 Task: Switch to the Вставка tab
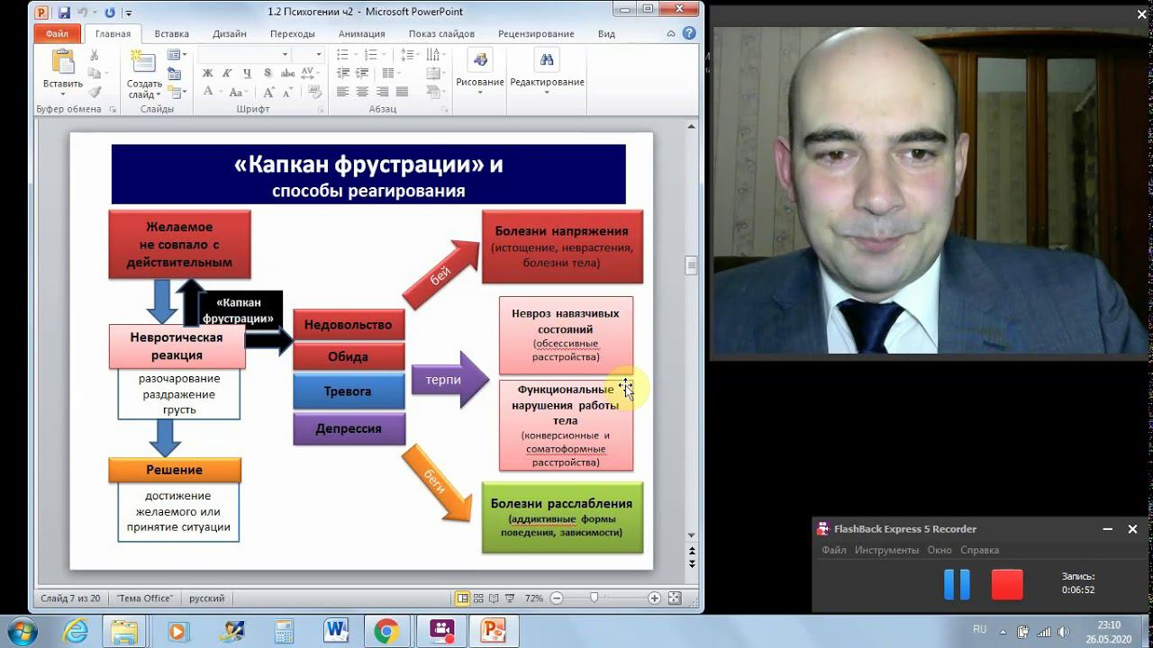171,34
